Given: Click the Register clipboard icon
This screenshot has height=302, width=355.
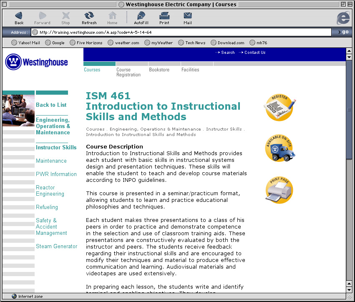Looking at the screenshot, I should [x=279, y=108].
